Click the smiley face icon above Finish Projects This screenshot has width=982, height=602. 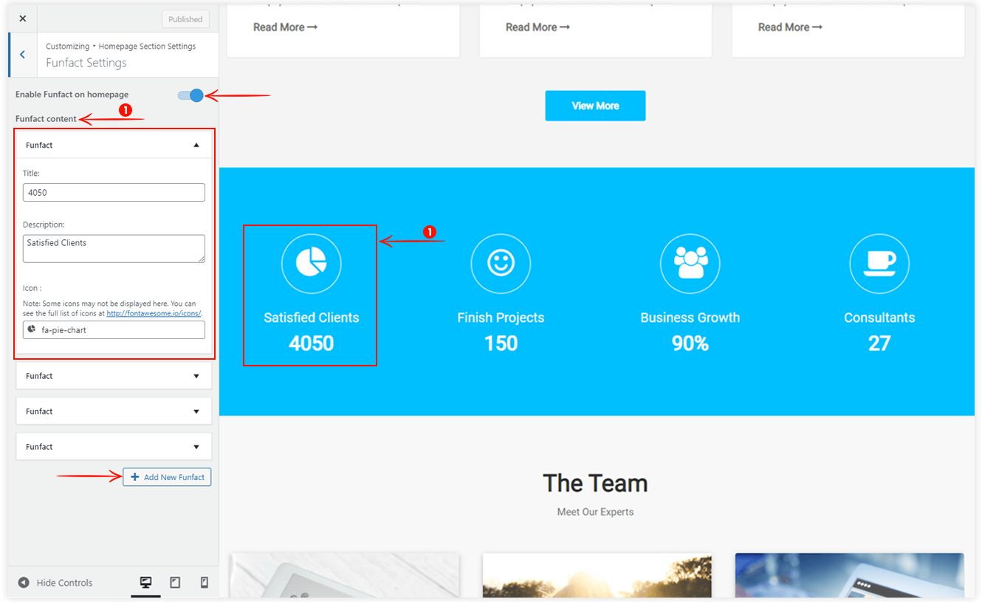click(x=501, y=264)
